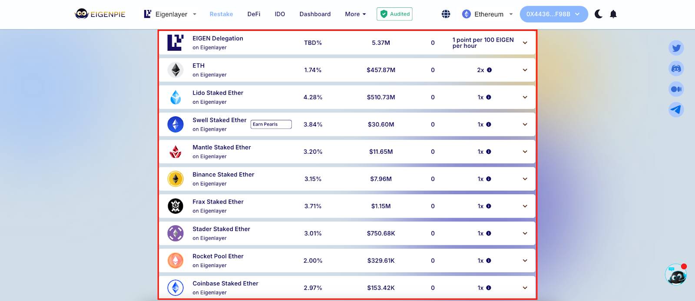Viewport: 695px width, 301px height.
Task: Open the wallet 0X4436...F98B menu
Action: (x=554, y=14)
